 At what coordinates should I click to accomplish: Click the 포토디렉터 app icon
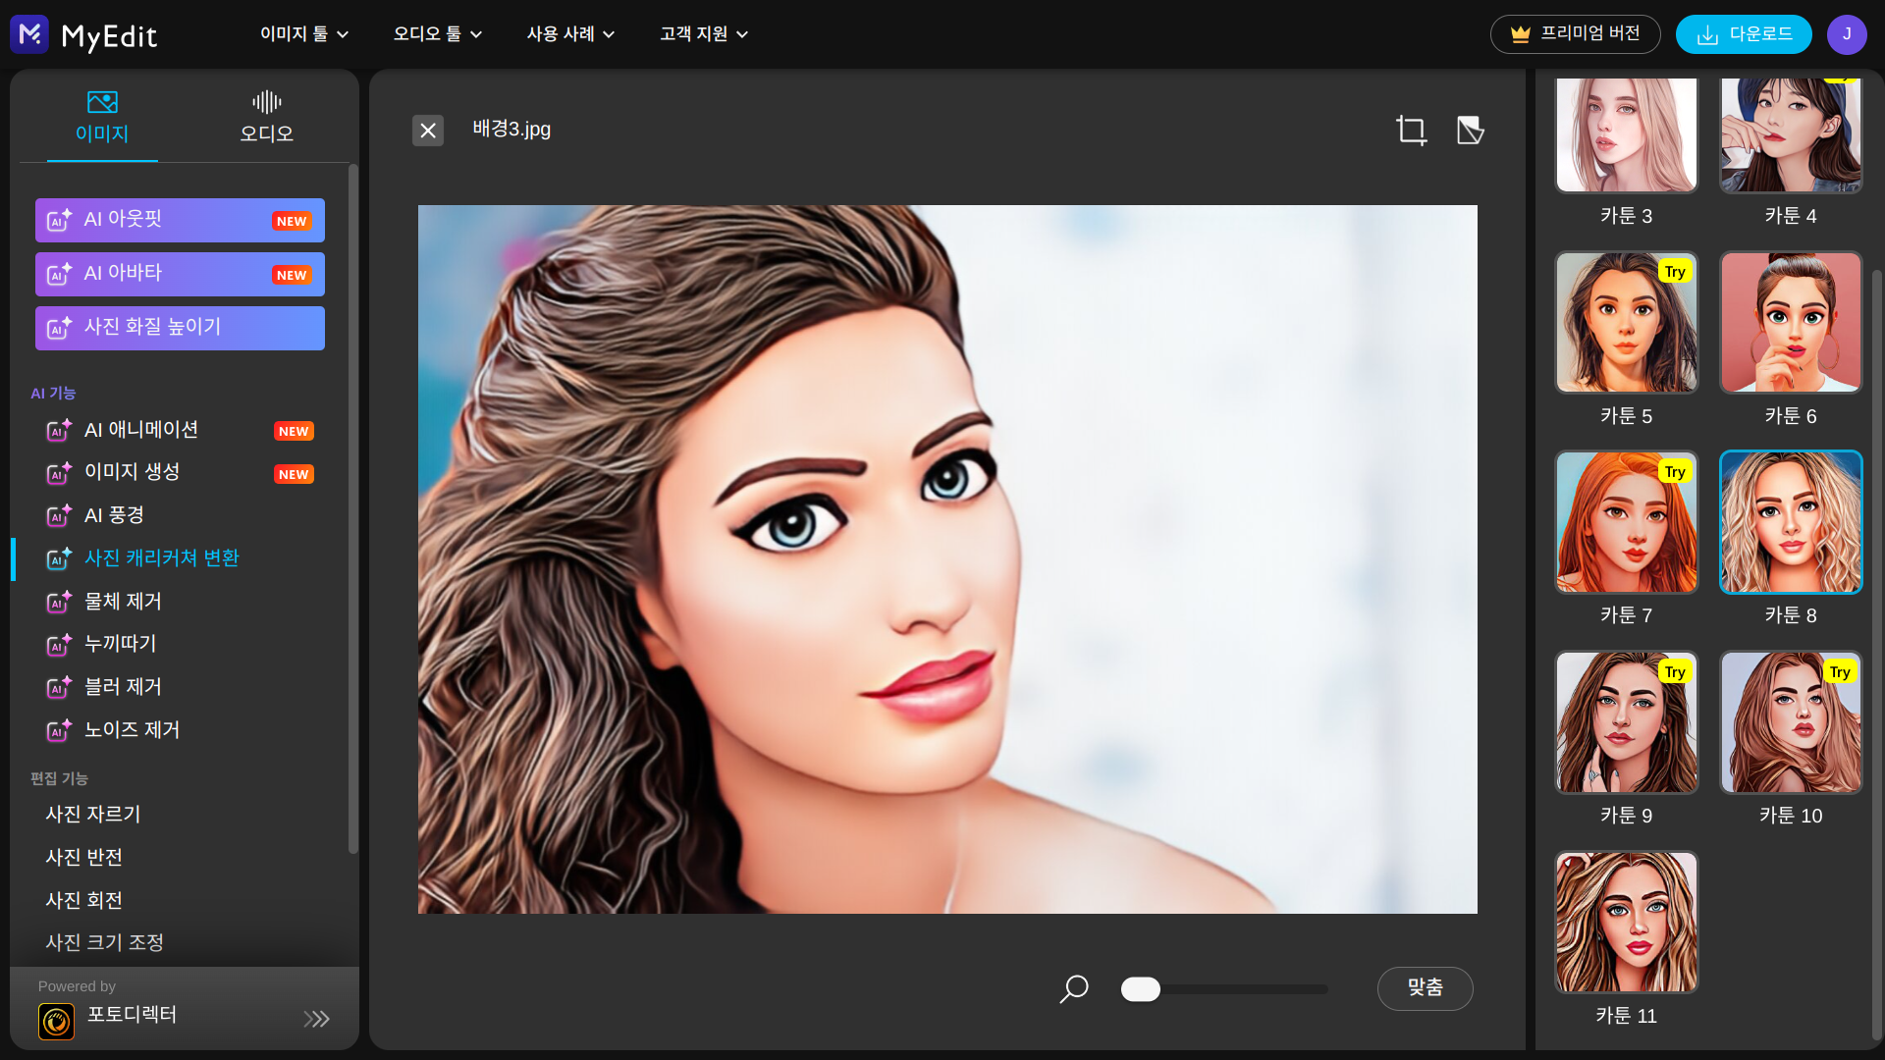click(56, 1021)
